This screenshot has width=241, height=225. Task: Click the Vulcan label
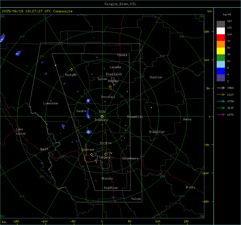(x=136, y=199)
